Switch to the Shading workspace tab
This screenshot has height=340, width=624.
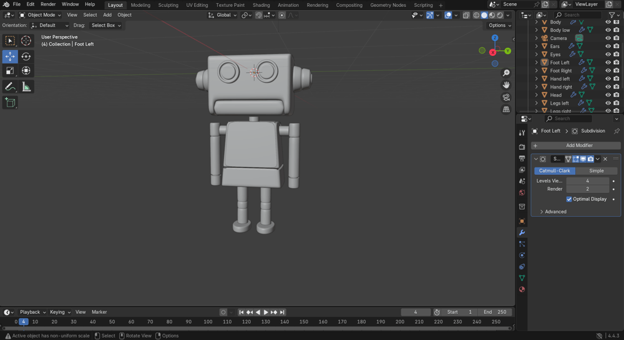(x=261, y=5)
